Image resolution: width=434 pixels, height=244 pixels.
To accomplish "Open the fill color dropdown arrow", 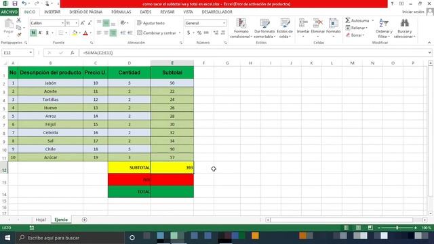I will (x=80, y=33).
